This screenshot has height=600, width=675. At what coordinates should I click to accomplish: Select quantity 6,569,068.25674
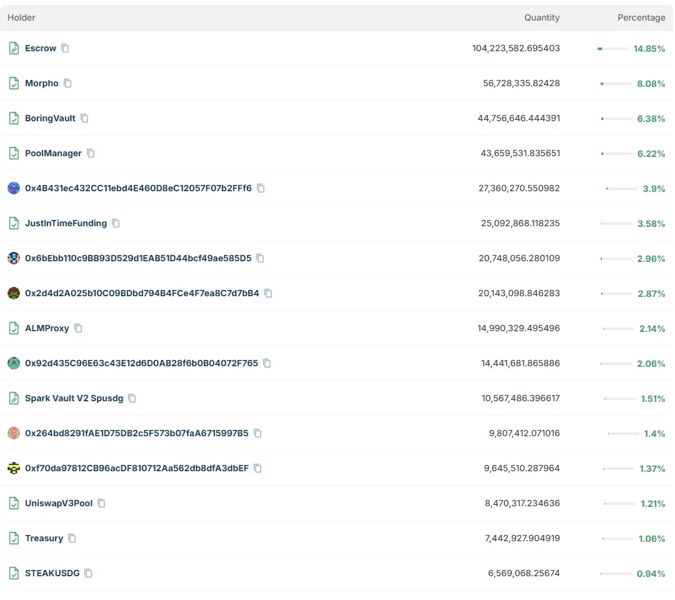(524, 573)
